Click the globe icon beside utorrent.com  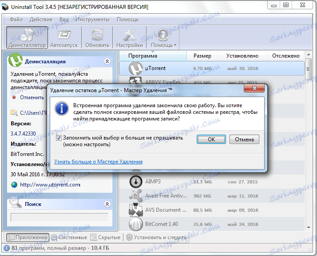click(x=14, y=185)
